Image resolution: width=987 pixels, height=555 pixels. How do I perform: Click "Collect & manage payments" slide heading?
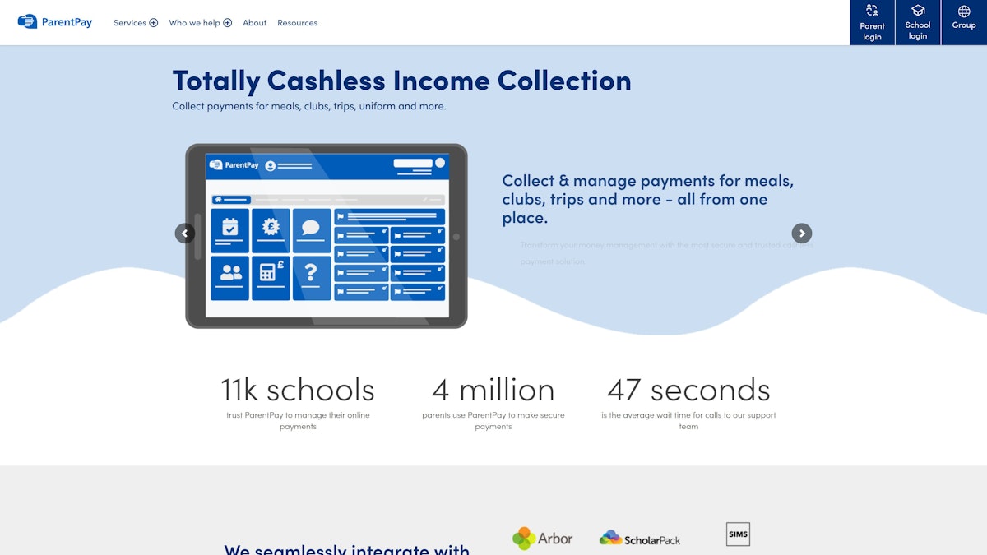point(648,199)
